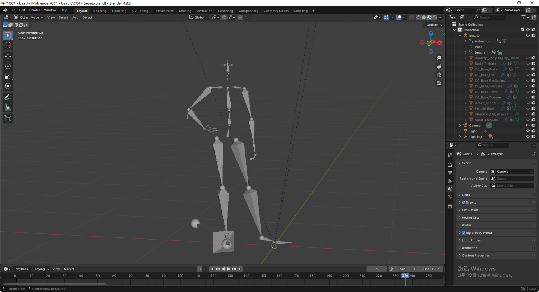This screenshot has height=292, width=539.
Task: Activate the Transform tool
Action: (x=8, y=86)
